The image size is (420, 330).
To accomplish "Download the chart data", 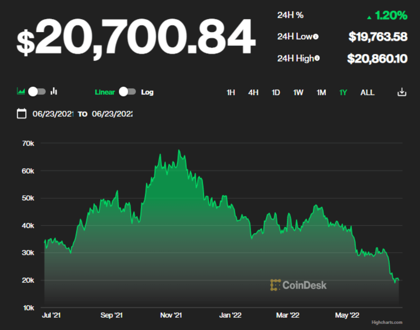I will 402,92.
